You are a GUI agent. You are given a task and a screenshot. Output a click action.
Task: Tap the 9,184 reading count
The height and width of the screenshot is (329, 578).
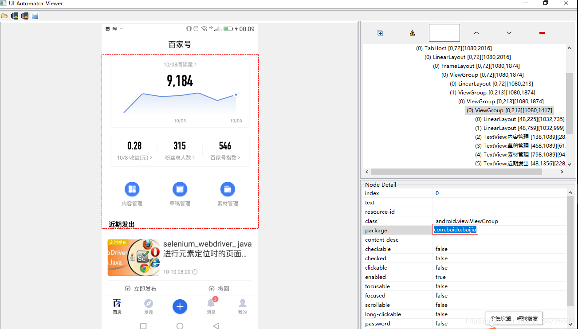(x=180, y=81)
